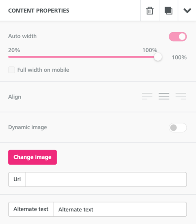Enable the Dynamic image toggle
Viewport: 196px width, 224px height.
(x=178, y=127)
